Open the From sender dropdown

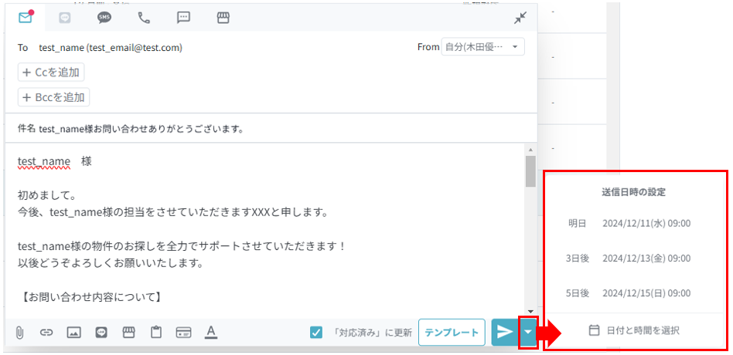(x=483, y=47)
